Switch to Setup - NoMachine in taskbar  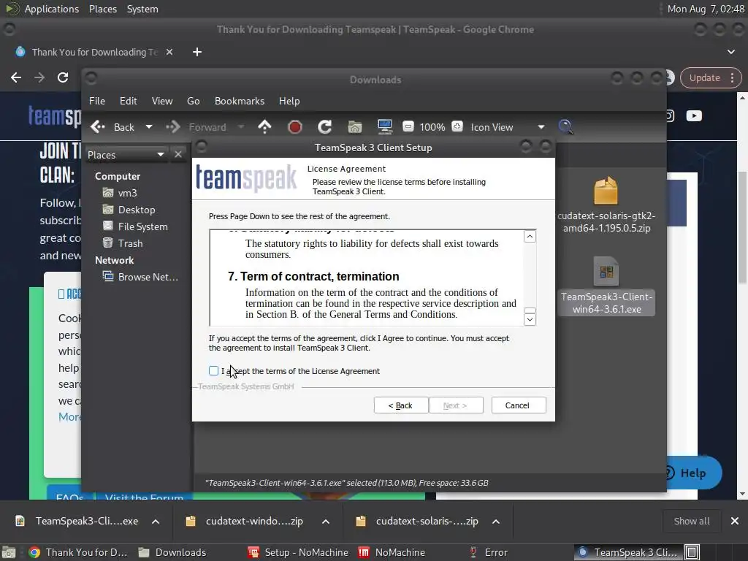tap(299, 552)
